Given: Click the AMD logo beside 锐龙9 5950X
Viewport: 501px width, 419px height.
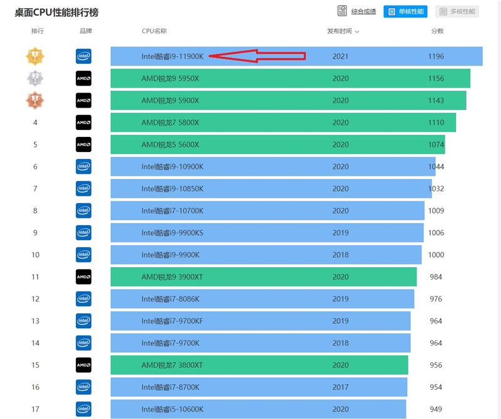Looking at the screenshot, I should [x=83, y=78].
